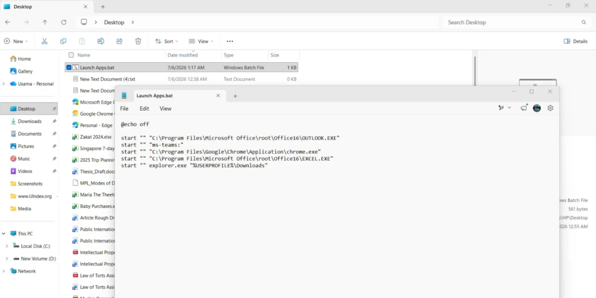Open the Notepad View menu
The image size is (596, 298).
pos(165,108)
